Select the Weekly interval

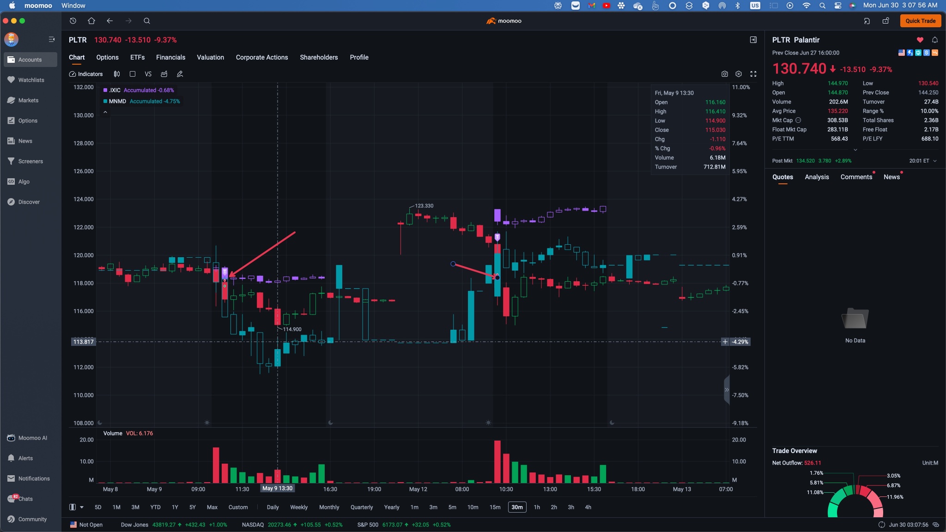click(x=299, y=507)
